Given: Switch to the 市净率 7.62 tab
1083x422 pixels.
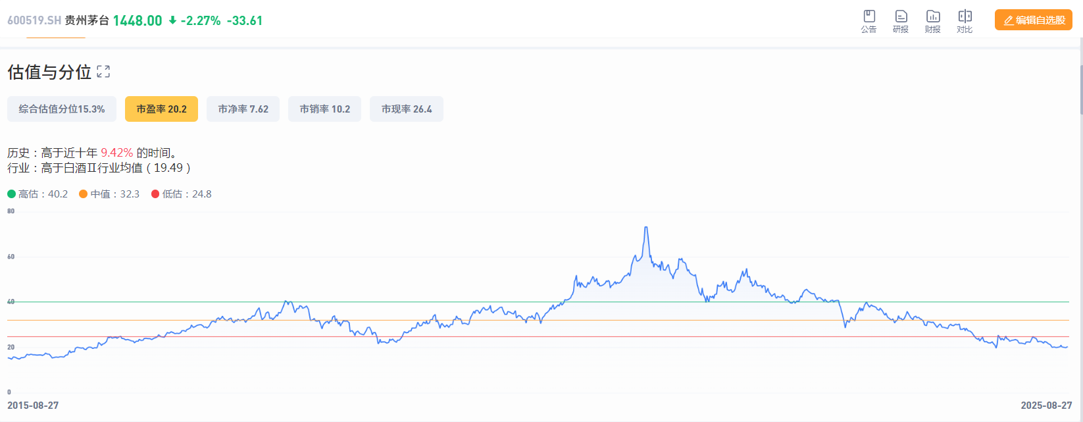Looking at the screenshot, I should pyautogui.click(x=243, y=109).
